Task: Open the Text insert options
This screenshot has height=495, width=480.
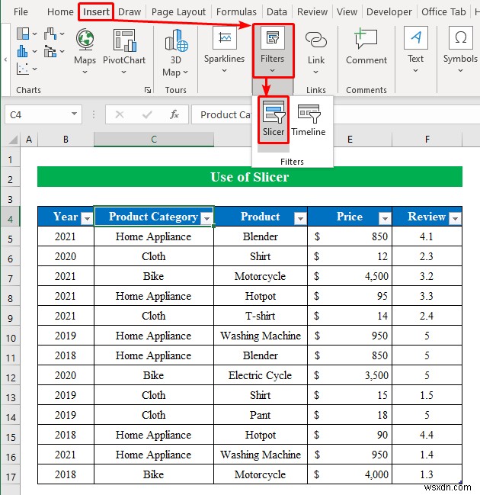Action: point(415,50)
